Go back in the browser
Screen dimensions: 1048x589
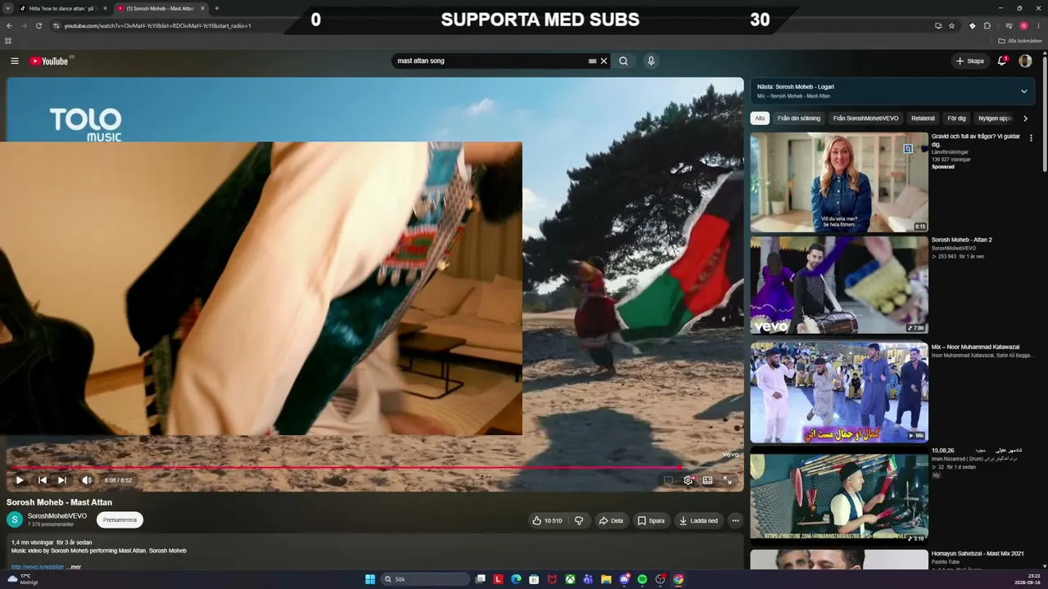(x=9, y=25)
